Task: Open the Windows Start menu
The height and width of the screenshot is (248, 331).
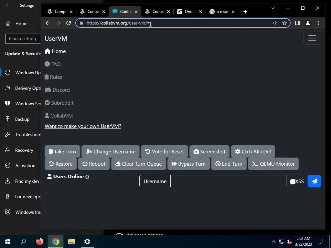Action: coord(8,242)
